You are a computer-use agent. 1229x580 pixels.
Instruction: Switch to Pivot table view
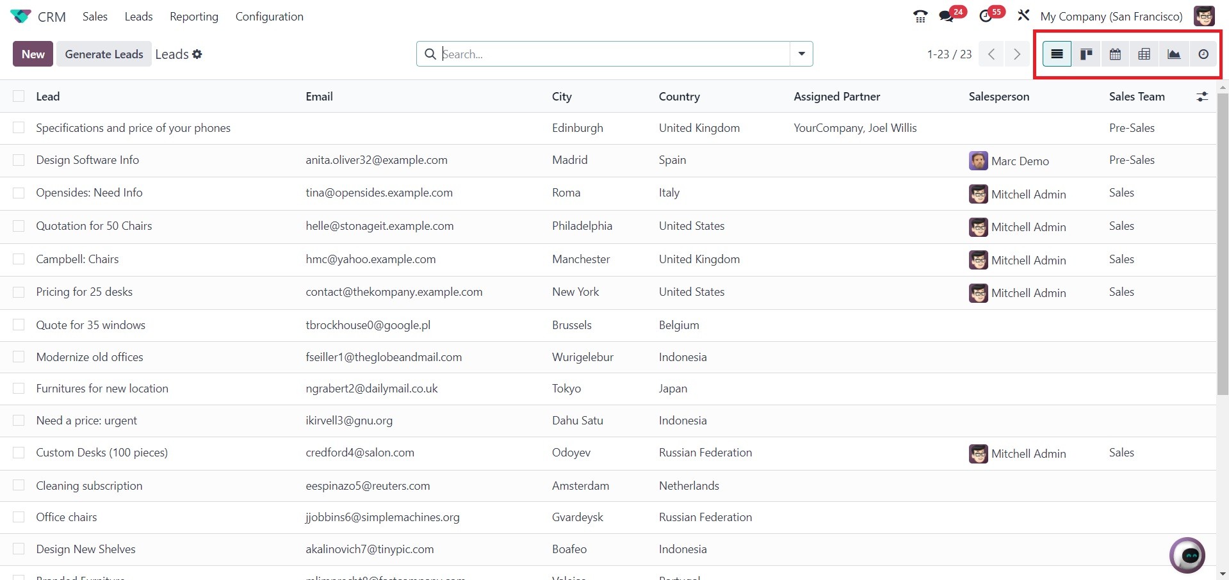1144,54
